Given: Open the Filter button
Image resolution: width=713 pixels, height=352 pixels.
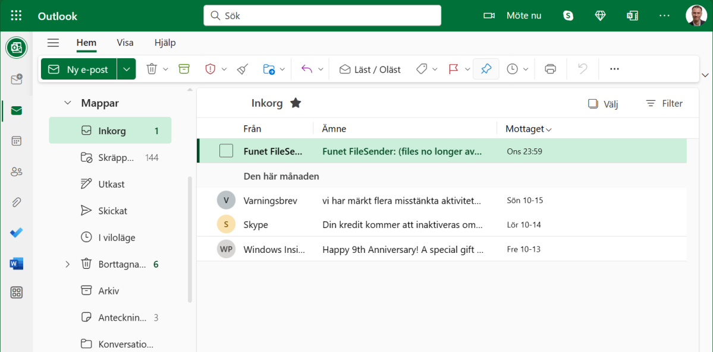Looking at the screenshot, I should (664, 103).
